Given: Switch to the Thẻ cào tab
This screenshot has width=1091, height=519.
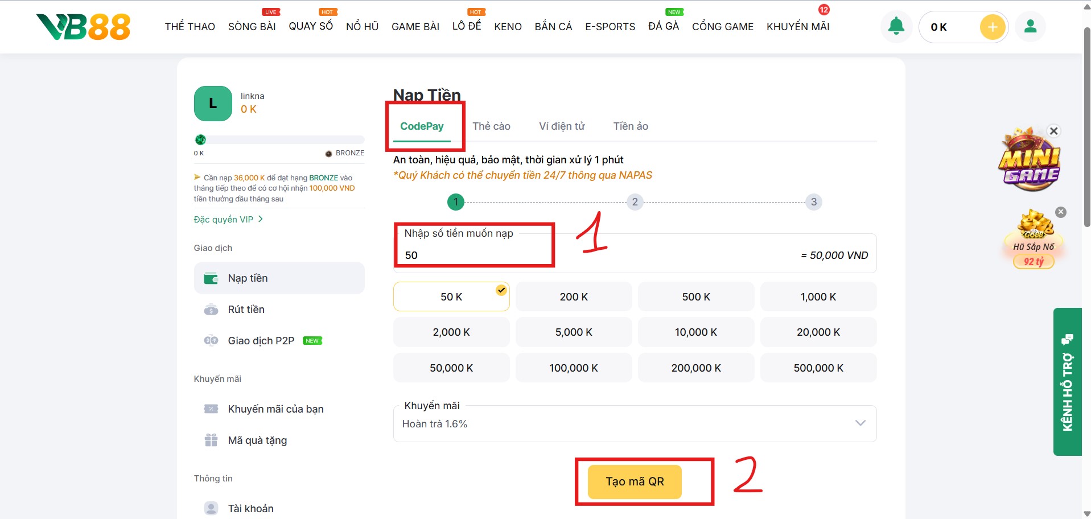Looking at the screenshot, I should point(491,126).
